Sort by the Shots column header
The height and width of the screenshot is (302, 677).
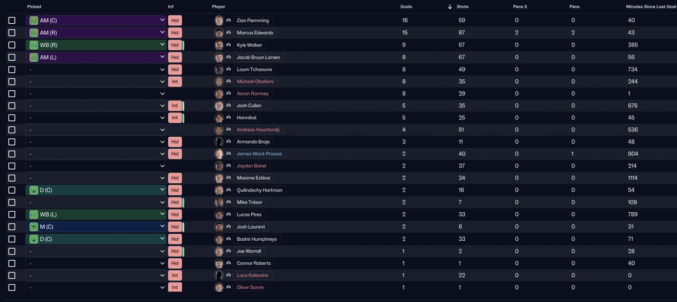click(462, 7)
